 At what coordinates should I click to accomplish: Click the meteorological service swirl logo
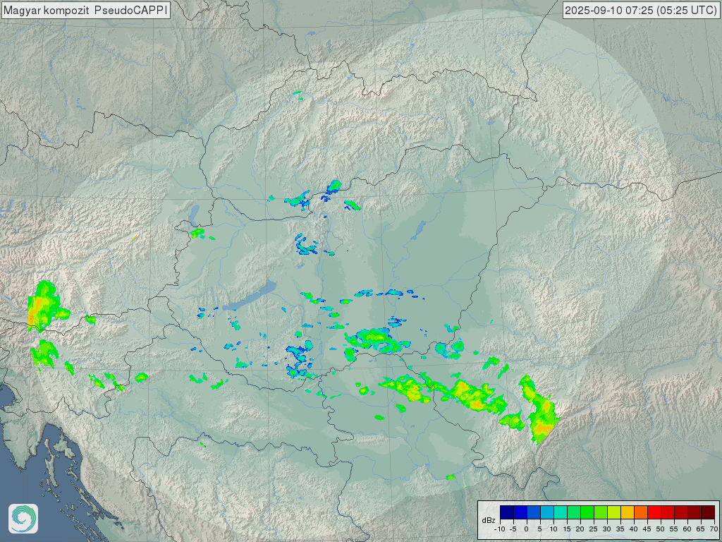point(23,518)
